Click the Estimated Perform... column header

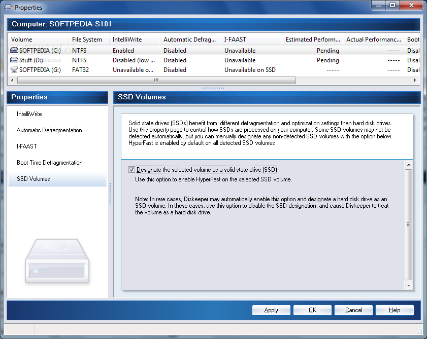[x=312, y=40]
